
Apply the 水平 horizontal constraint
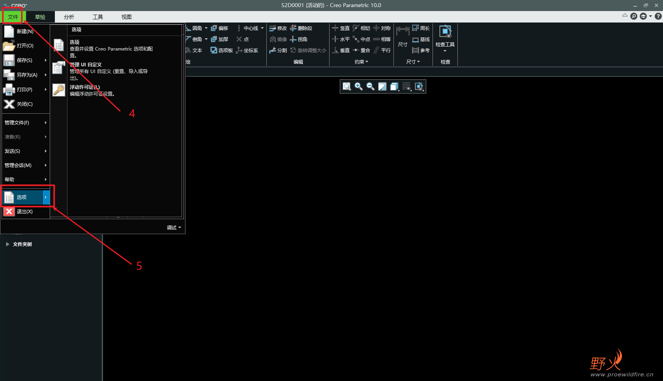[x=341, y=39]
